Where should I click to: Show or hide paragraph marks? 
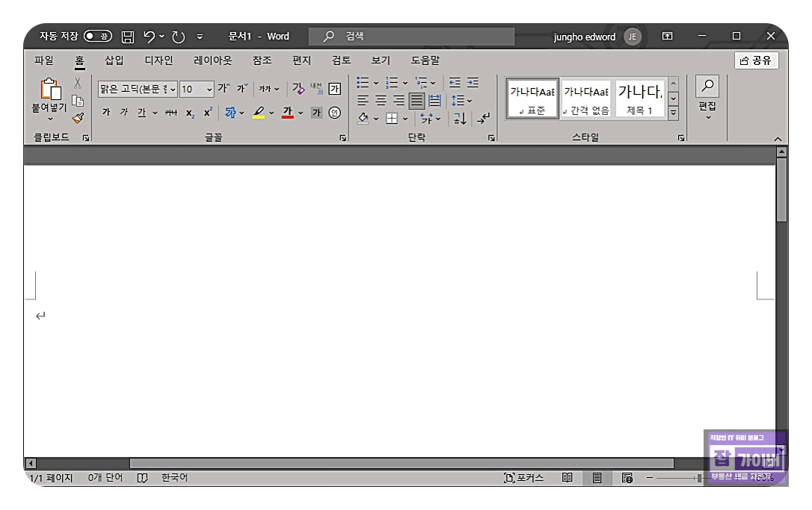click(x=483, y=119)
